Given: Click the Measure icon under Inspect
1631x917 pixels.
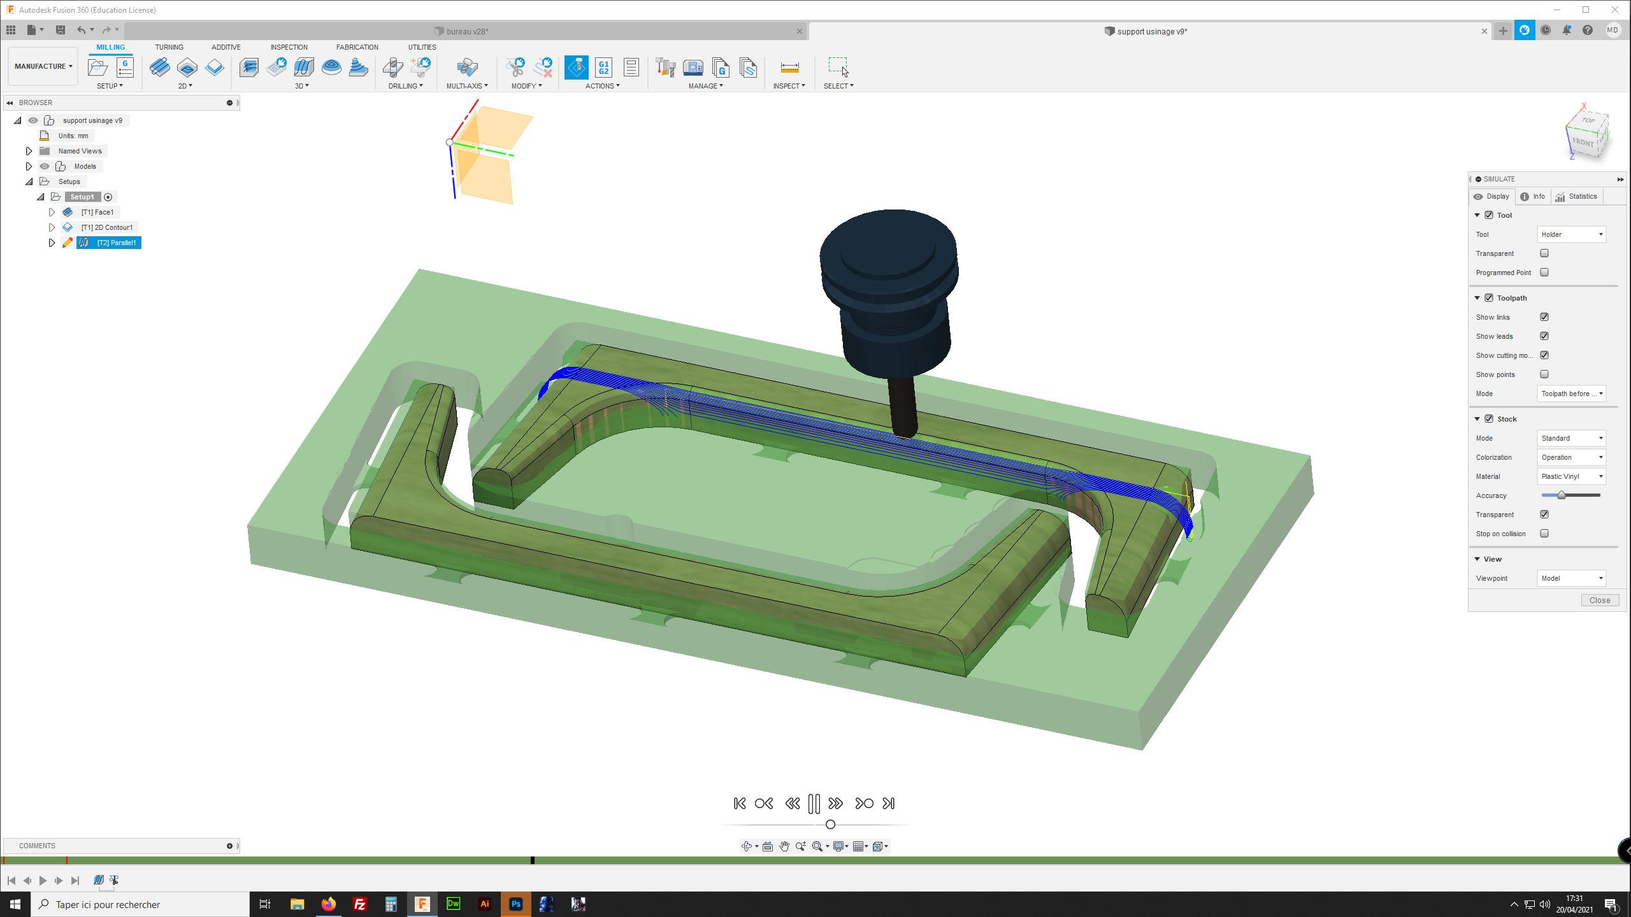Looking at the screenshot, I should [x=789, y=68].
